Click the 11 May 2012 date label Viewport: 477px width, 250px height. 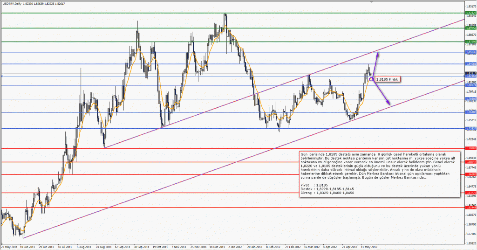(369, 247)
